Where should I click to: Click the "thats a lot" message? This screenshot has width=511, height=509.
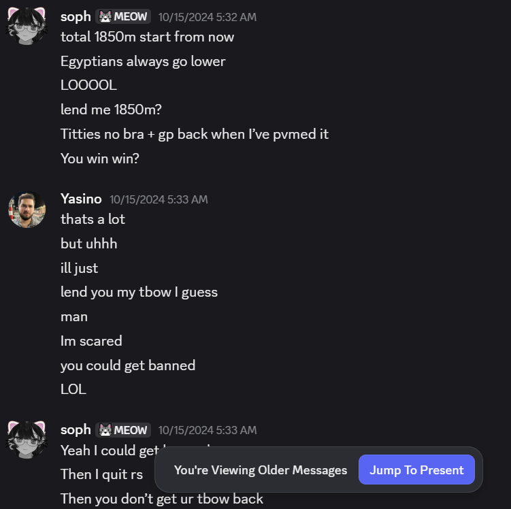tap(93, 219)
